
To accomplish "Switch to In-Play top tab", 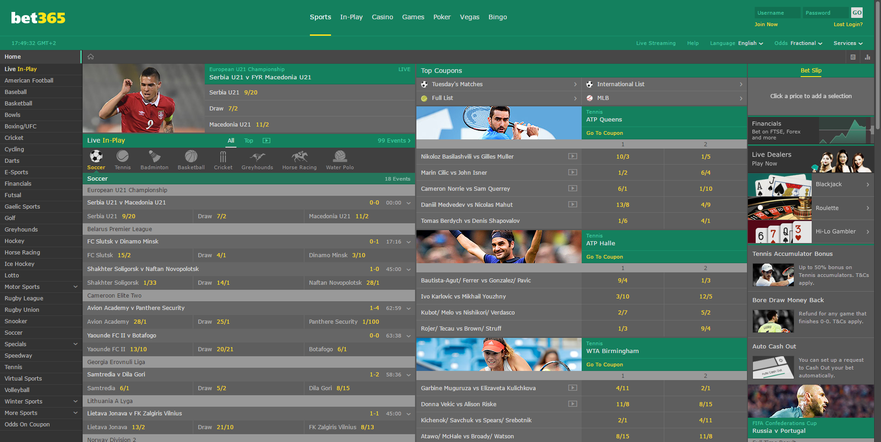I will pos(351,17).
